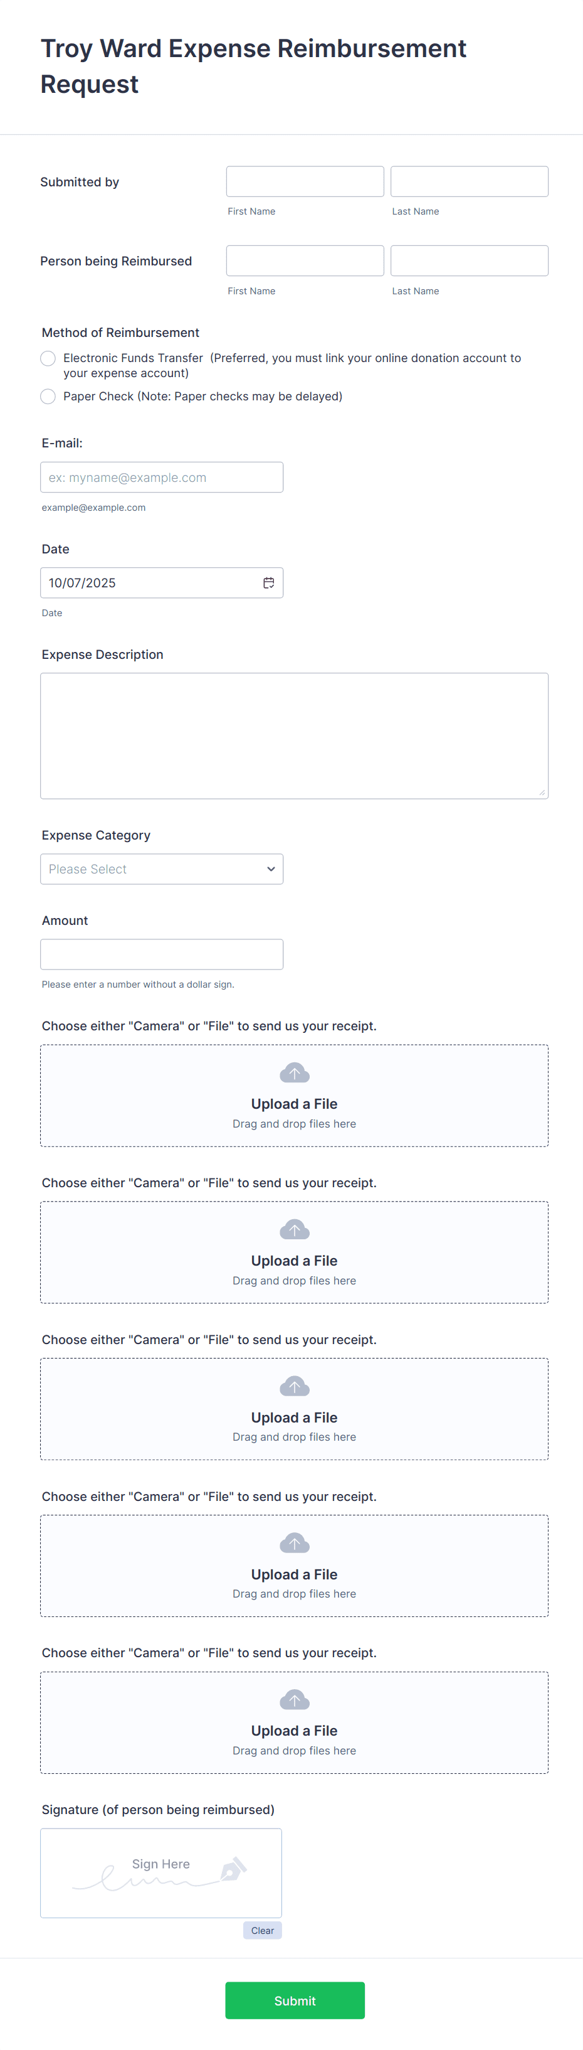Click the fifth upload cloud icon

[x=294, y=1700]
